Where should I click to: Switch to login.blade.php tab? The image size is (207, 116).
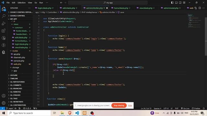click(x=44, y=8)
